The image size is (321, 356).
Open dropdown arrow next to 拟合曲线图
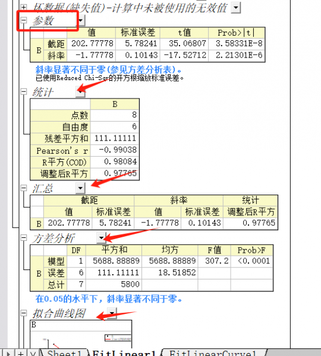pos(112,313)
